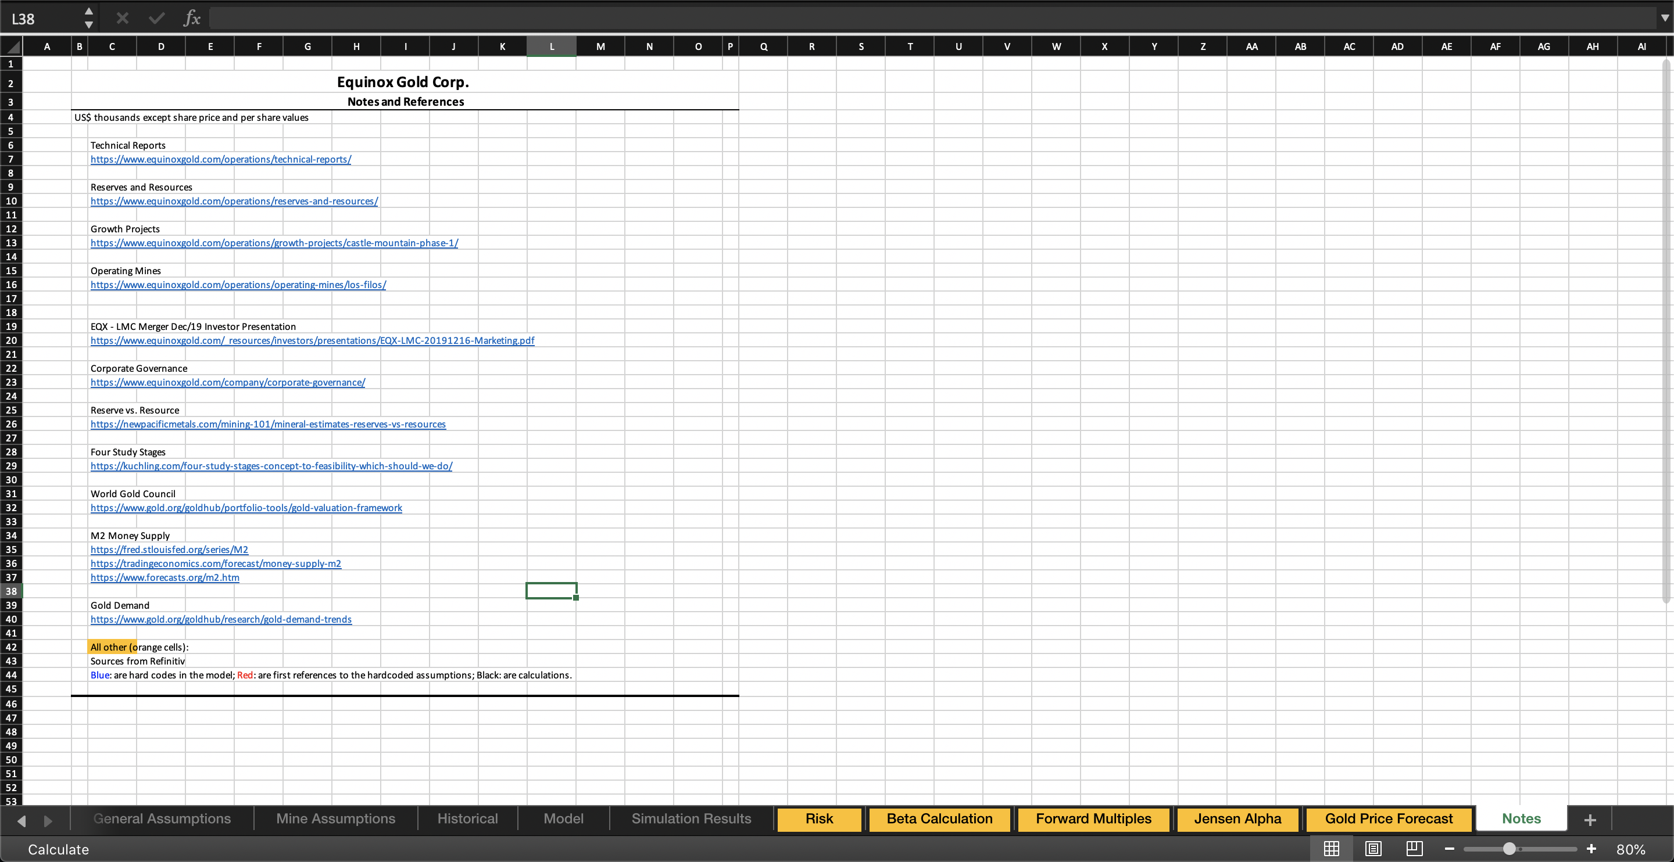
Task: Open the Forward Multiples sheet tab
Action: click(x=1094, y=818)
